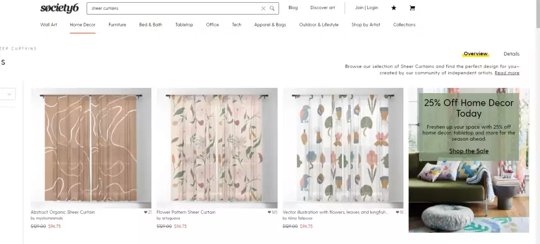This screenshot has width=540, height=244.
Task: Clear the search text with the X icon
Action: click(263, 8)
